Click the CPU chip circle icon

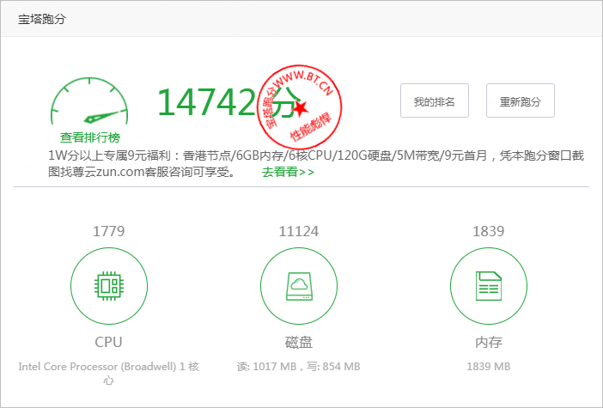pyautogui.click(x=108, y=284)
